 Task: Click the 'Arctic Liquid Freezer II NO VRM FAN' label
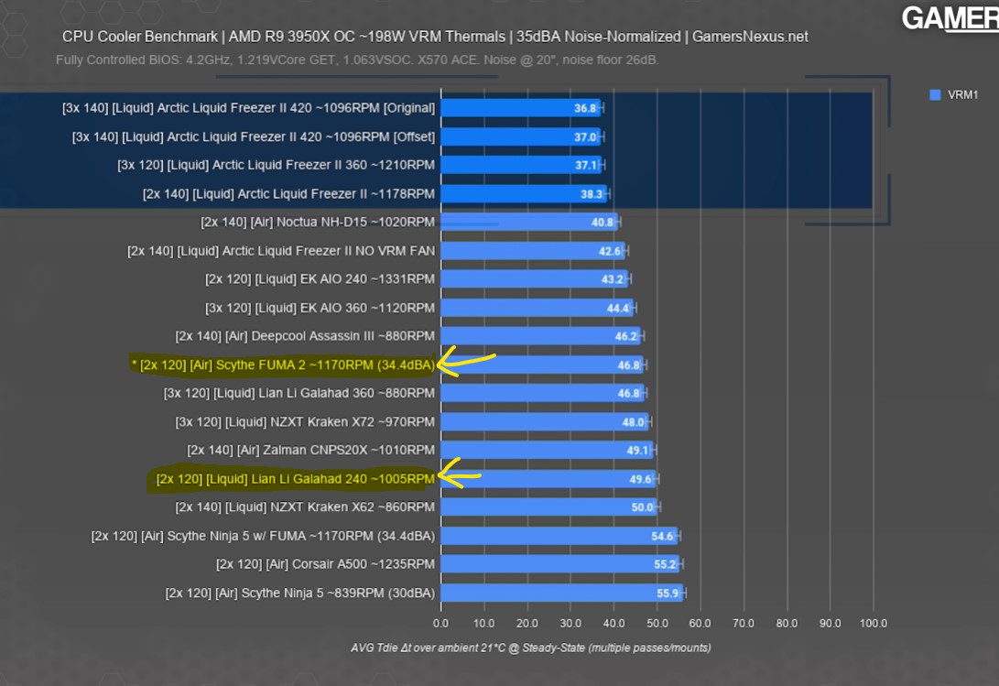pyautogui.click(x=281, y=251)
